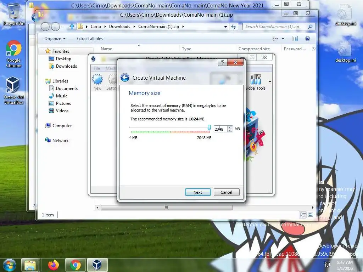
Task: Select Computer in navigation pane
Action: [x=62, y=126]
